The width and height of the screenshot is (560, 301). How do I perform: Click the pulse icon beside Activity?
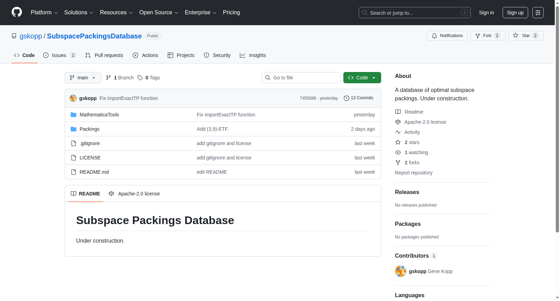[x=398, y=132]
